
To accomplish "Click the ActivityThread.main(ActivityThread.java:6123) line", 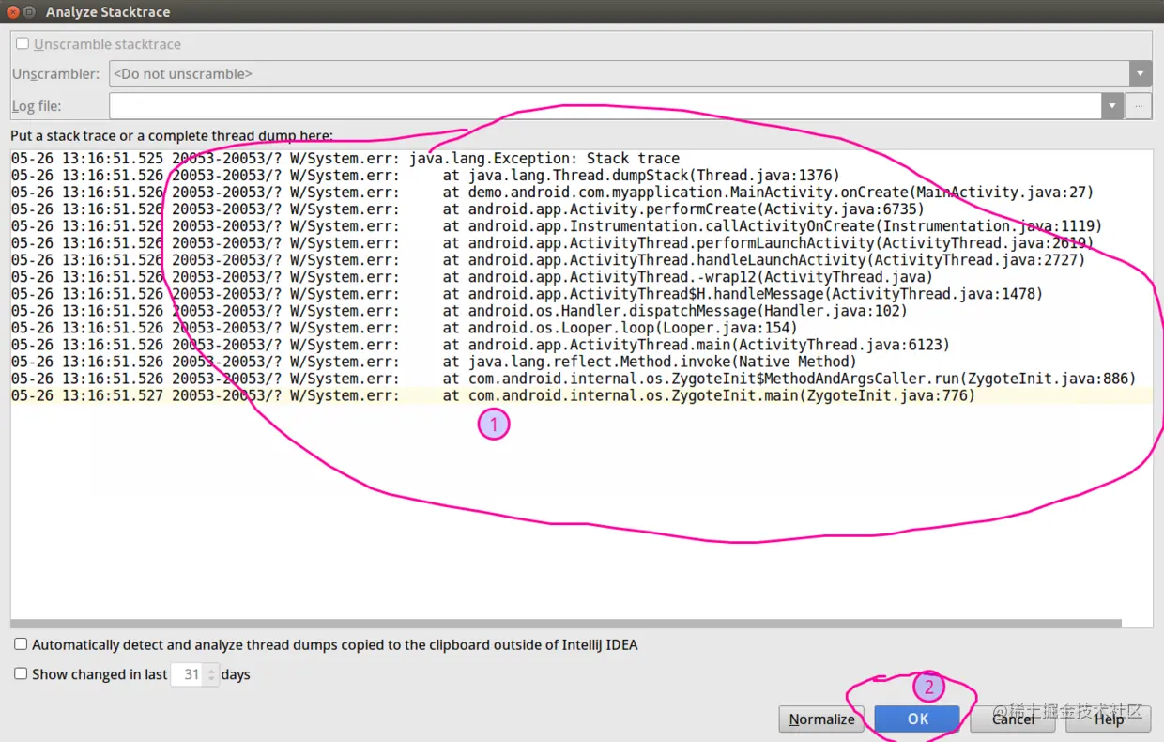I will [x=481, y=344].
